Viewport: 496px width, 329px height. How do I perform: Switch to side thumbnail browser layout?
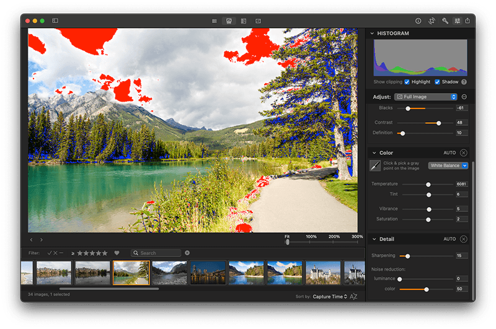244,21
